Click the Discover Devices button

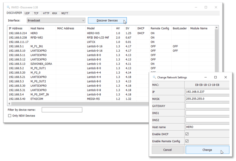coord(107,20)
